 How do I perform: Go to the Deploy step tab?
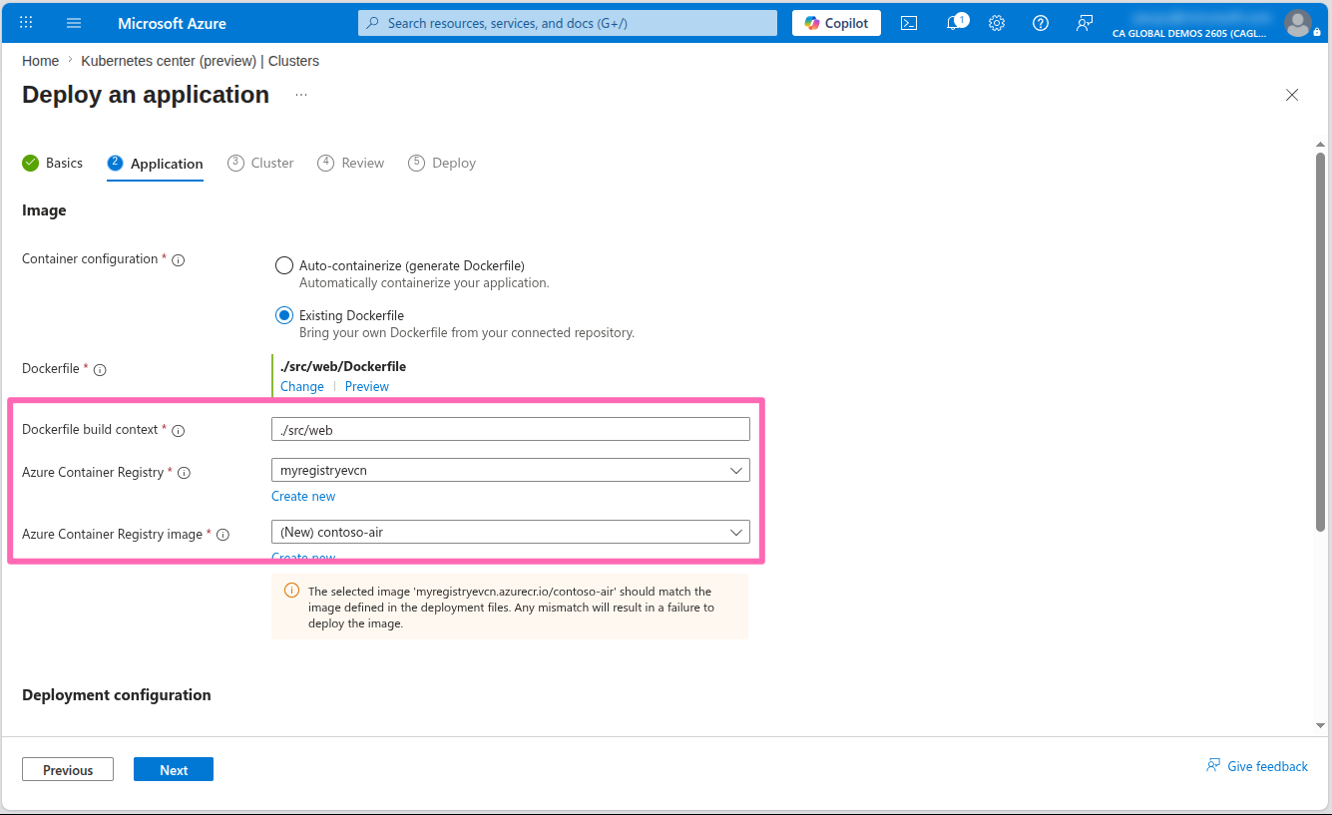click(442, 163)
